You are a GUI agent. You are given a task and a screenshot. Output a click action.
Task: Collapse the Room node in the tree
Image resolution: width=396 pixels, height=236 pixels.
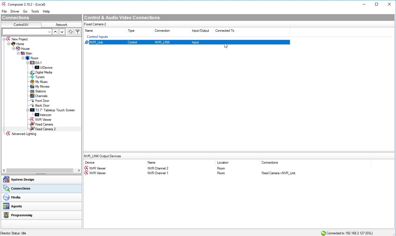click(x=23, y=58)
